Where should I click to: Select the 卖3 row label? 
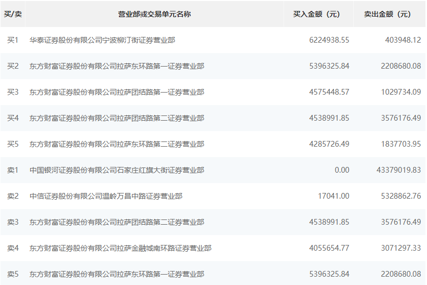coord(13,222)
